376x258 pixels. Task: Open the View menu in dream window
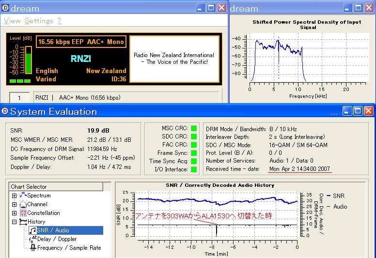(x=12, y=21)
